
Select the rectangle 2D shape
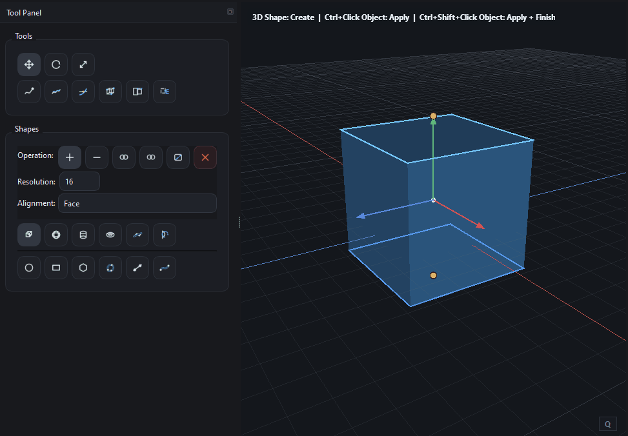click(x=56, y=268)
